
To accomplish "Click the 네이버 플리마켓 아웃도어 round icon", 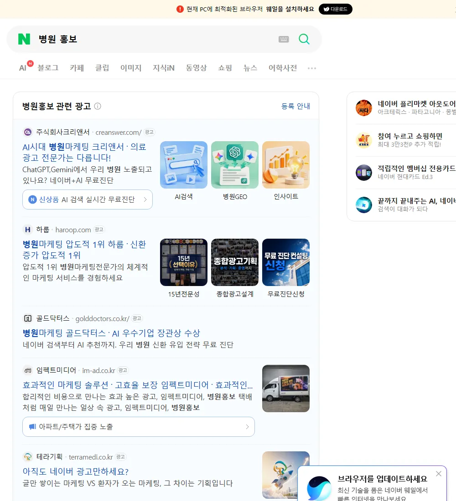I will click(x=364, y=107).
